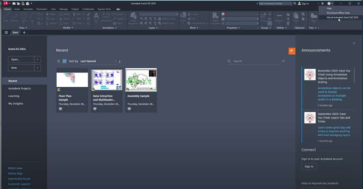Choose the Stretch tool

click(51, 24)
